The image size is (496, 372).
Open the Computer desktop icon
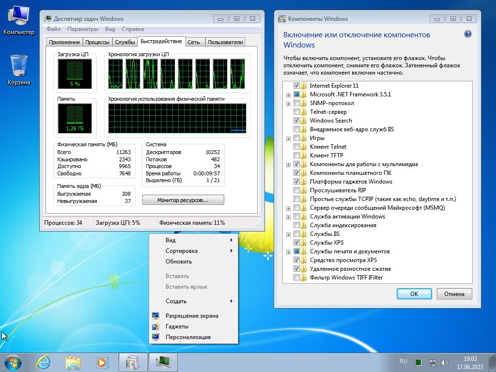(19, 20)
